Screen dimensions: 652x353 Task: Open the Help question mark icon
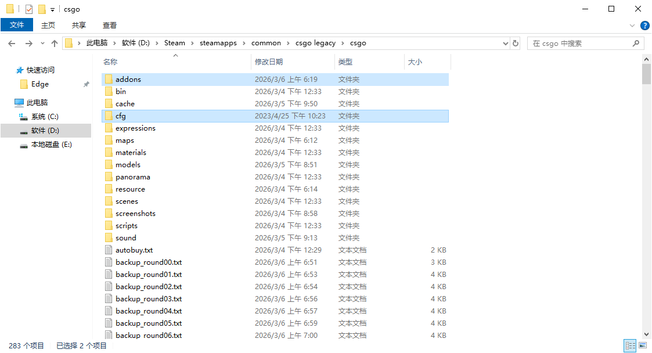(x=645, y=26)
